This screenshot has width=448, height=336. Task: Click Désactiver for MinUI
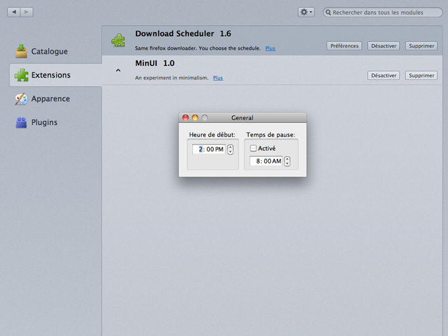click(x=384, y=75)
